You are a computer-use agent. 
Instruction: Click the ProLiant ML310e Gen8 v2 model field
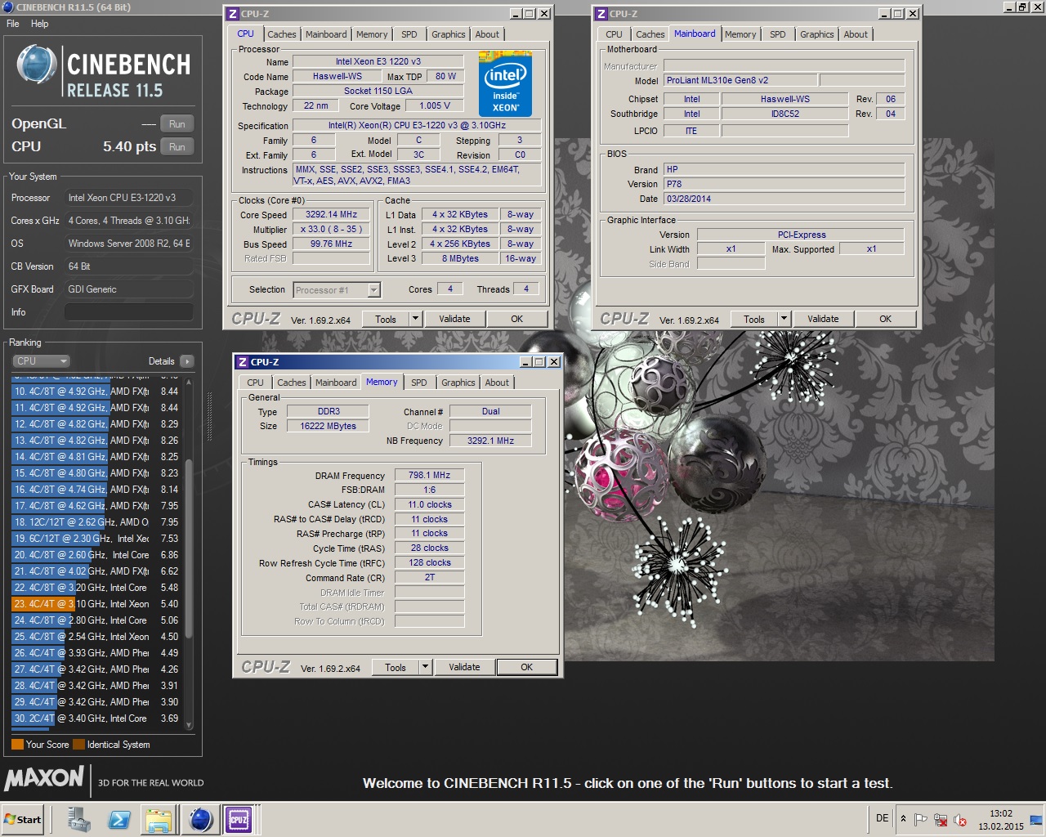coord(740,80)
